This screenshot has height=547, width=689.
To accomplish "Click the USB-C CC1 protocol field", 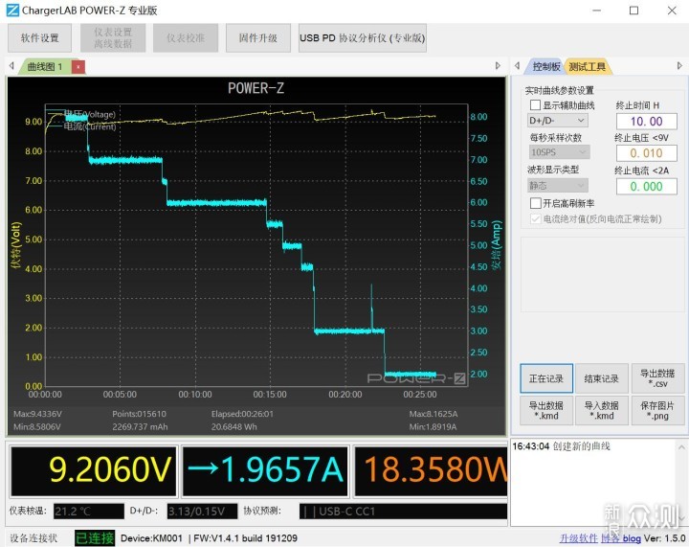I will click(403, 512).
